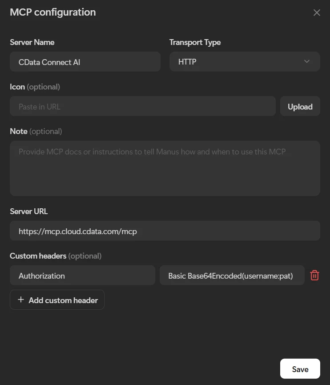The image size is (330, 385).
Task: Click the Transport Type label
Action: (x=195, y=42)
